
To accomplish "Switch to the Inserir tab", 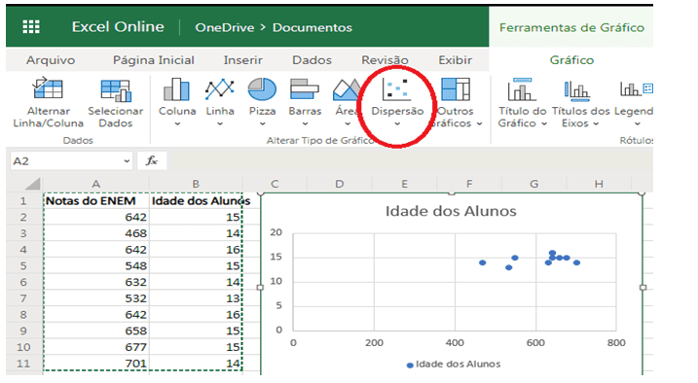I will click(x=242, y=60).
